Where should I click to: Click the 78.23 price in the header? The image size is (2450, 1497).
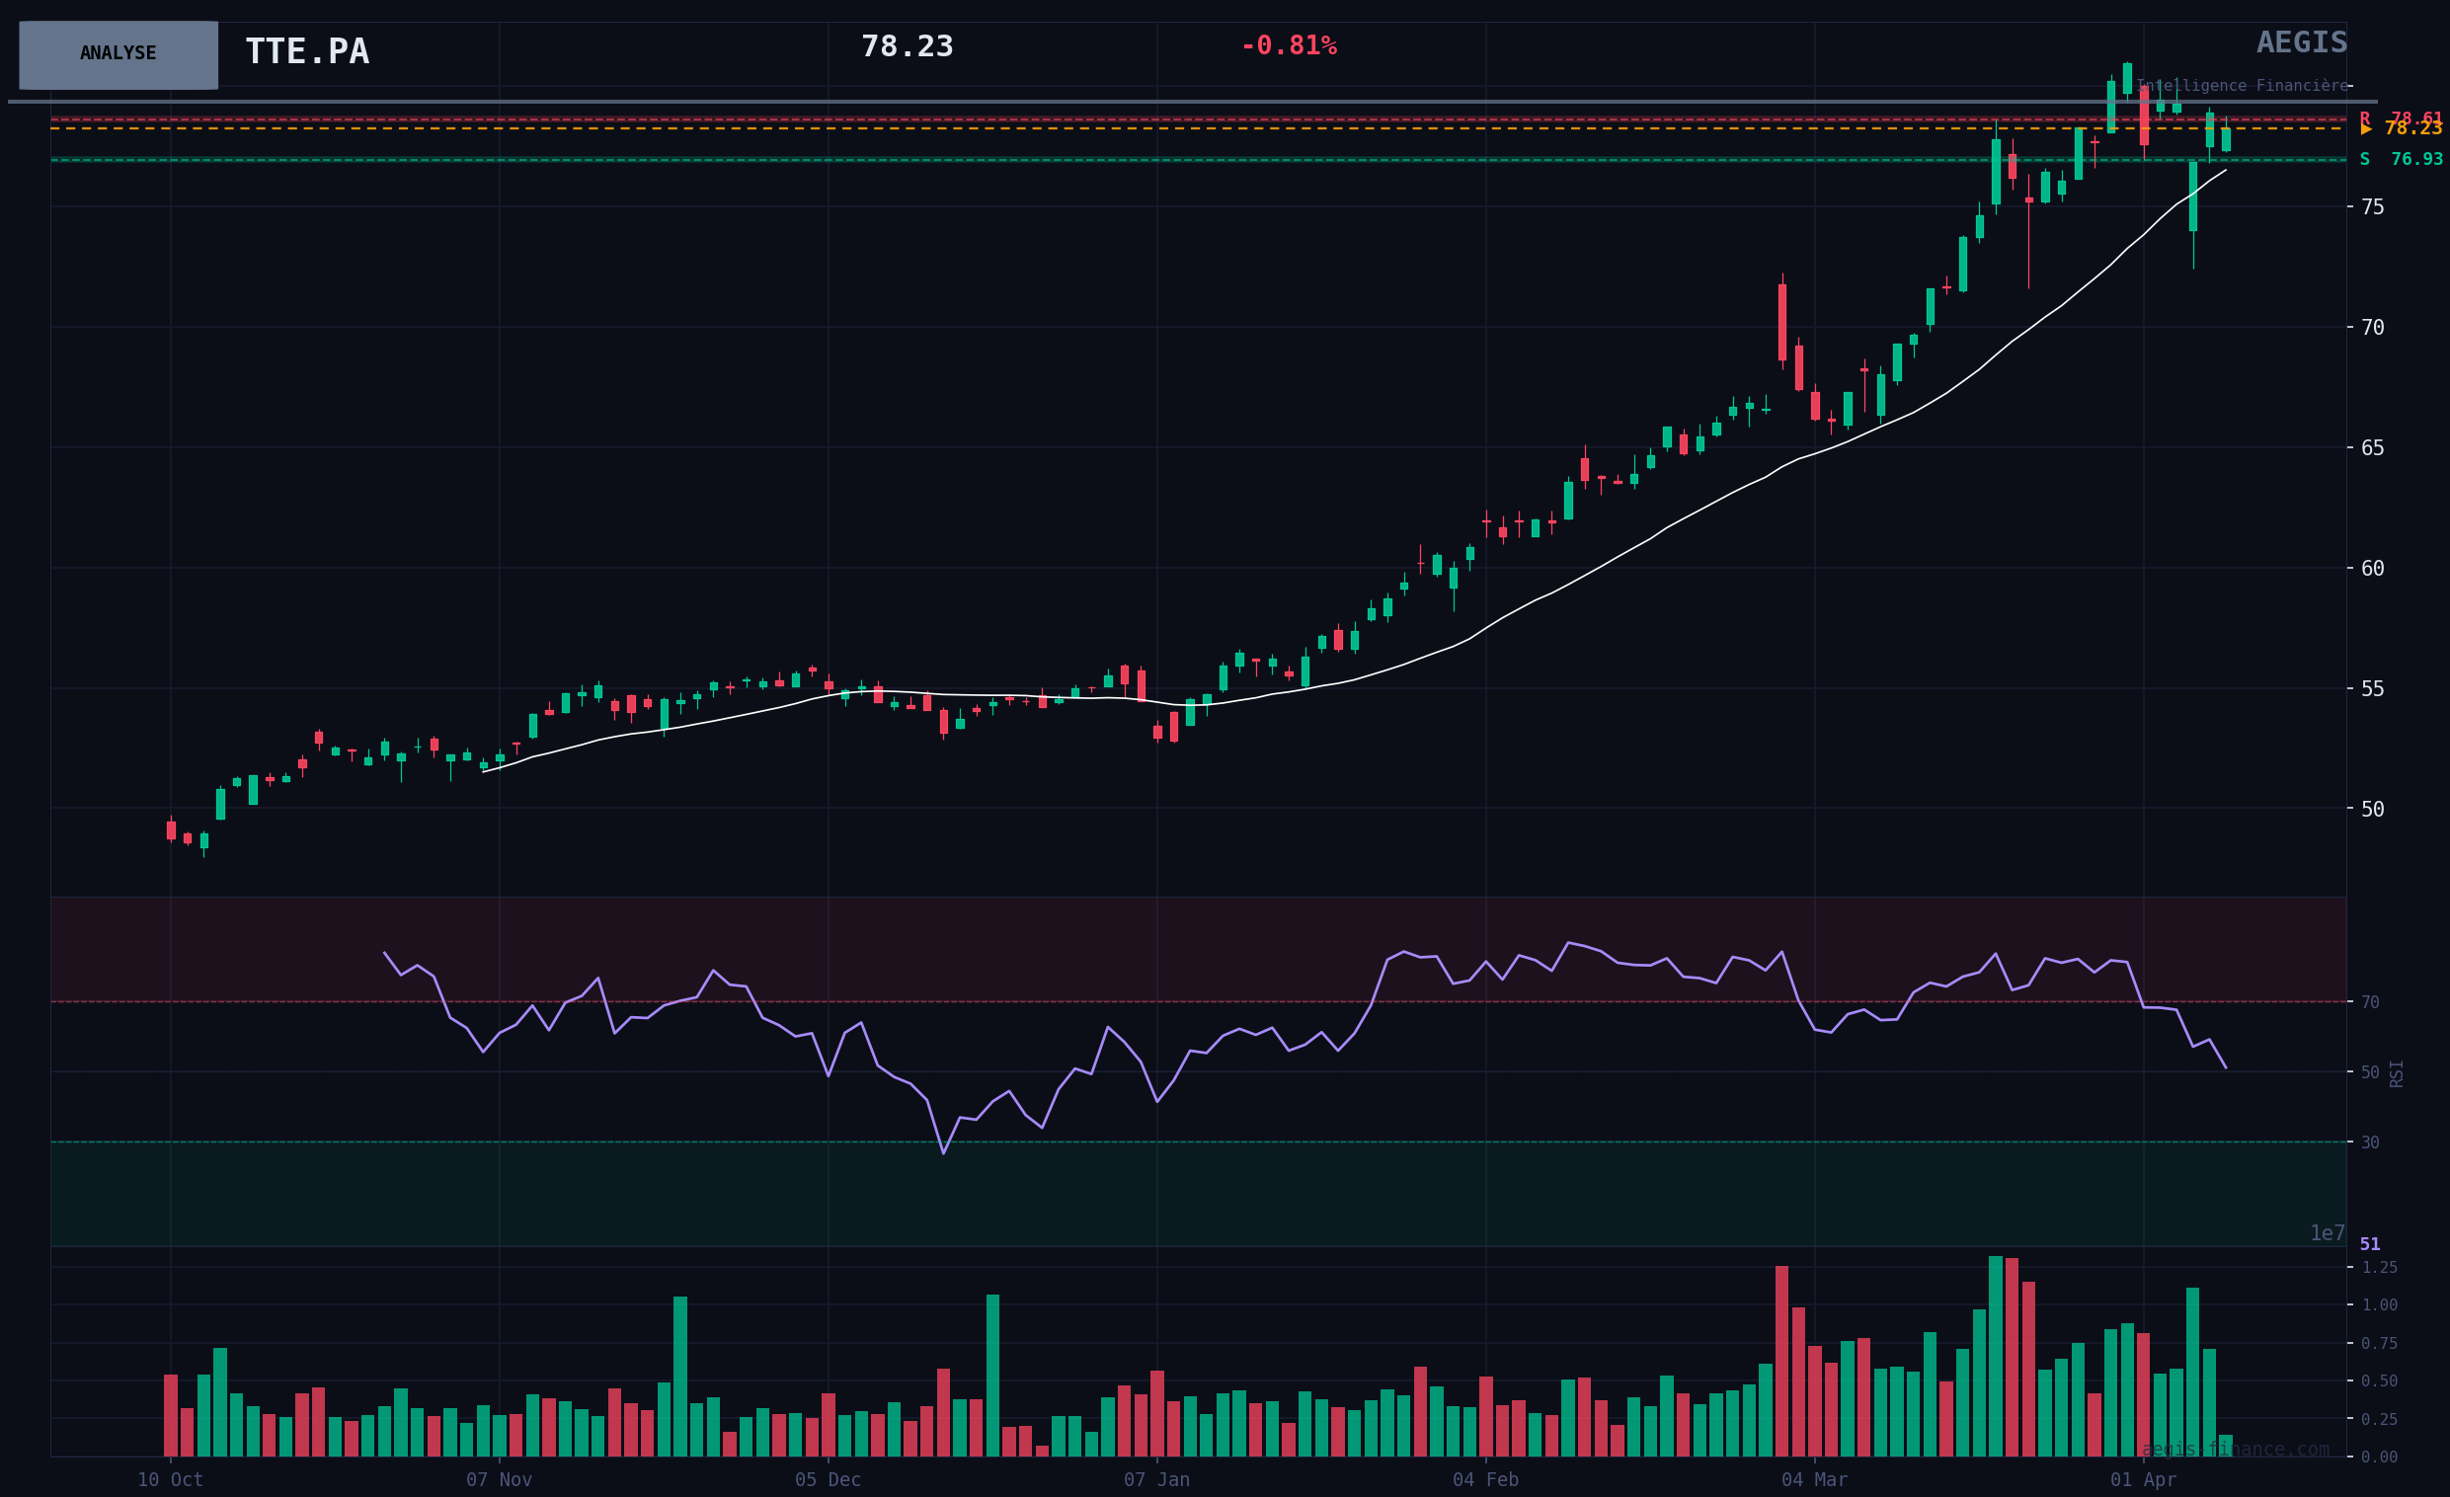[x=906, y=46]
